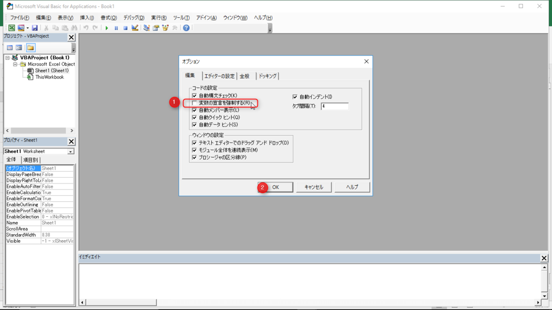The image size is (552, 310).
Task: Click the Redo arrow icon
Action: [95, 28]
